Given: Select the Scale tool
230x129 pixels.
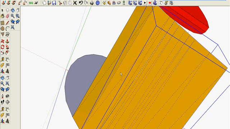Looking at the screenshot, I should point(3,53).
